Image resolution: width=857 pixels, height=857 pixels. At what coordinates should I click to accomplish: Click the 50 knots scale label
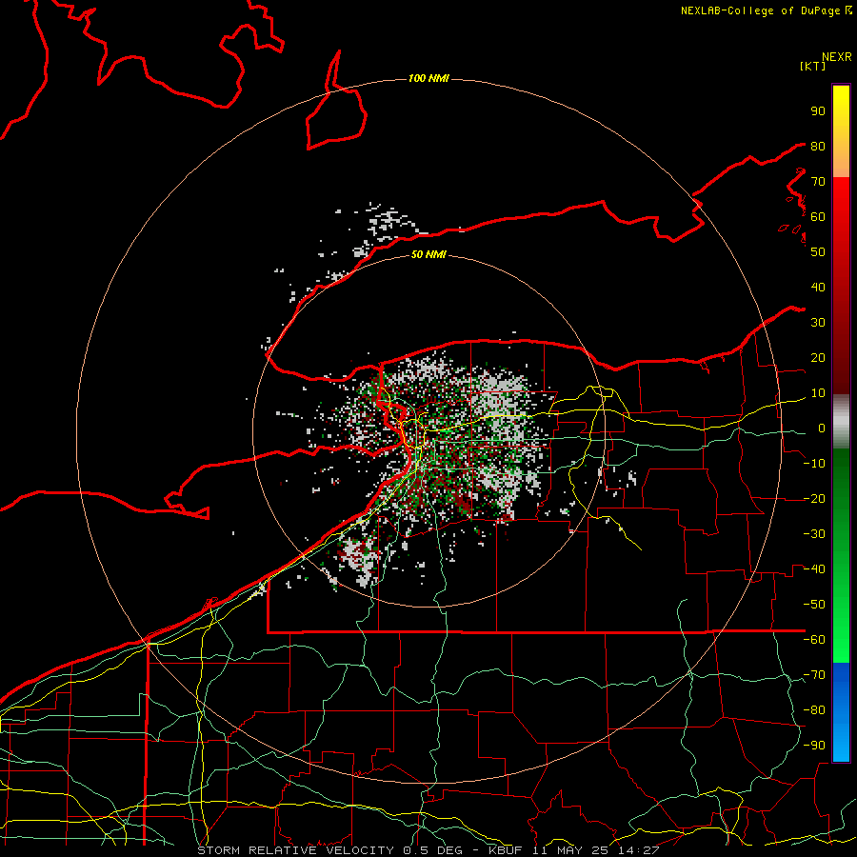click(818, 252)
